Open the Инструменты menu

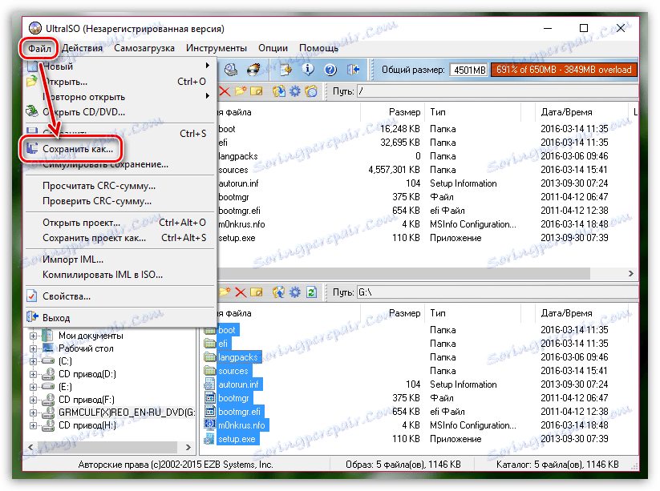(217, 48)
